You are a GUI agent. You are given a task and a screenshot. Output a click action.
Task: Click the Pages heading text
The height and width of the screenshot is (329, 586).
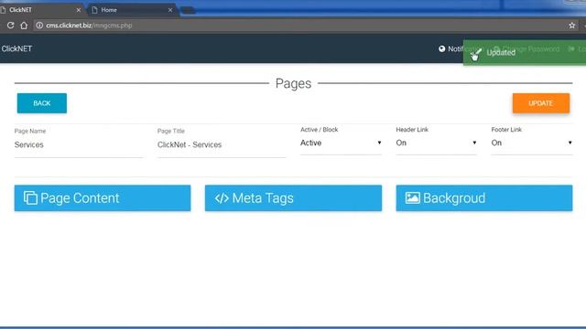click(x=293, y=83)
